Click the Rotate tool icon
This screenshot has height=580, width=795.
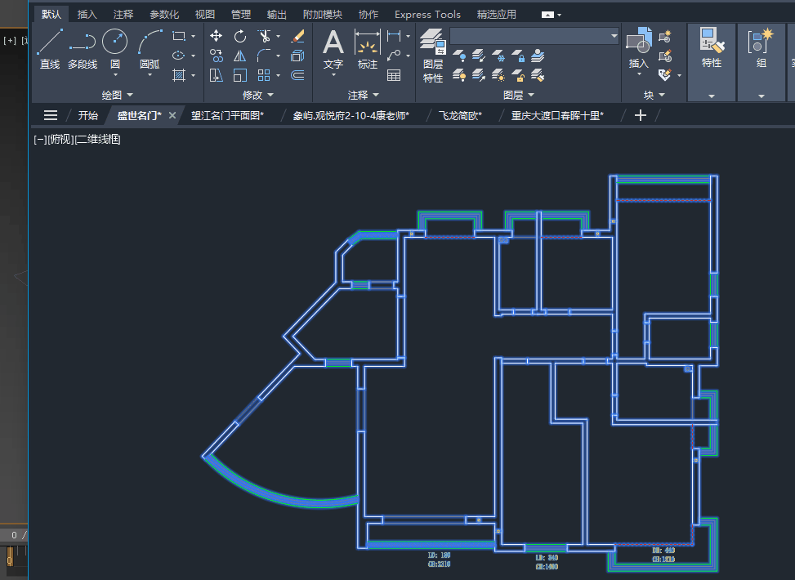point(240,36)
